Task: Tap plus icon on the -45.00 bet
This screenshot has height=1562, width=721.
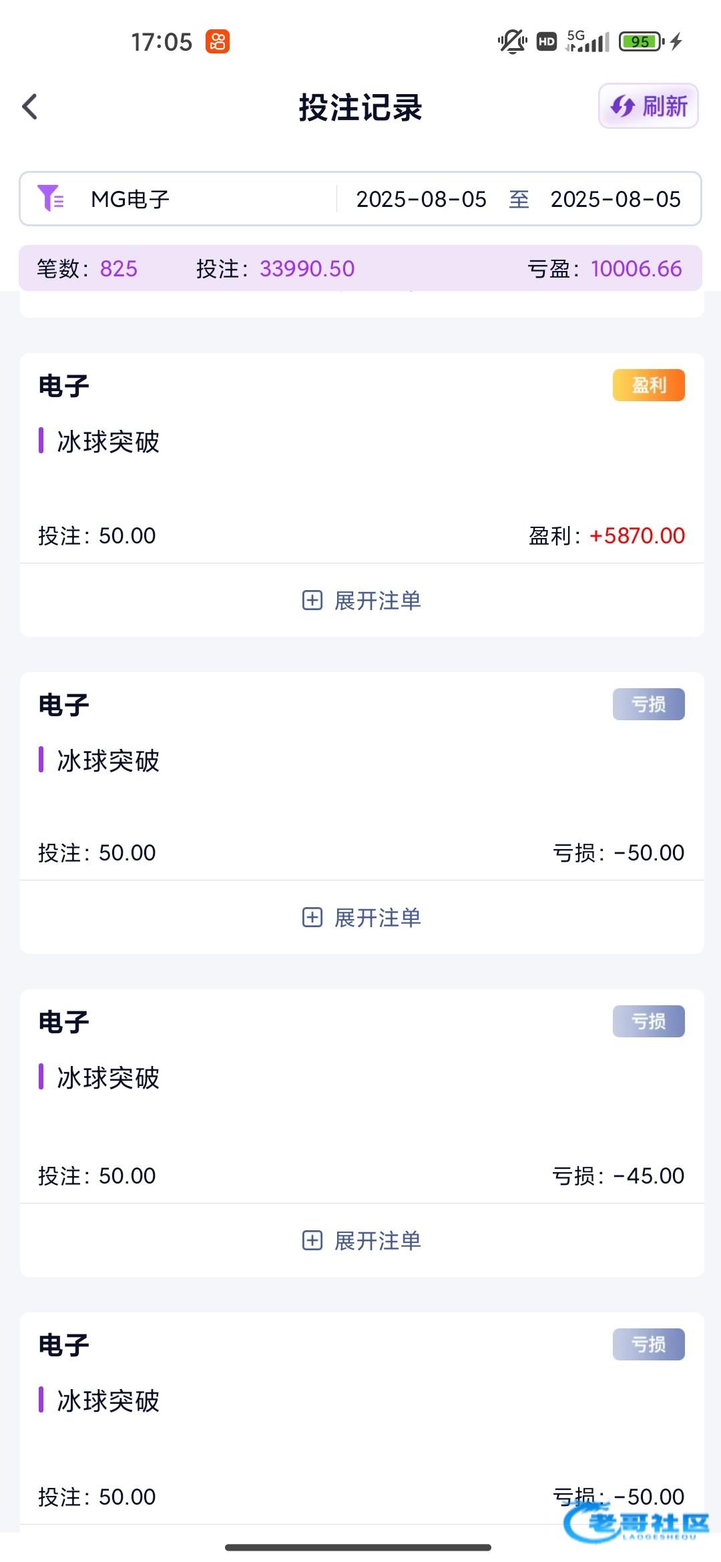Action: click(312, 1240)
